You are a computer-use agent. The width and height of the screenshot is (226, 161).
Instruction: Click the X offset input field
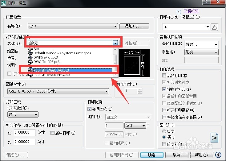pyautogui.click(x=25, y=133)
